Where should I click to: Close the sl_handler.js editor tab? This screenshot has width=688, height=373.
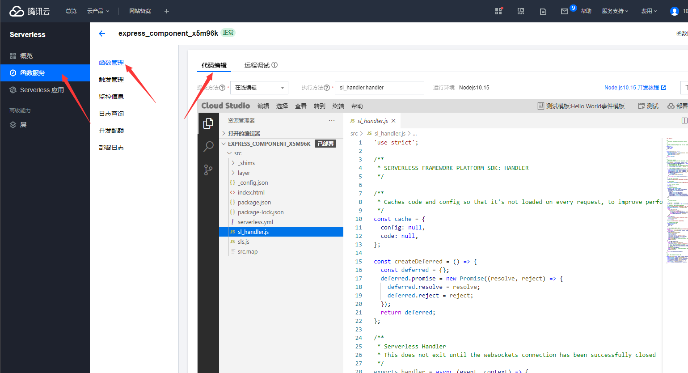pyautogui.click(x=393, y=121)
